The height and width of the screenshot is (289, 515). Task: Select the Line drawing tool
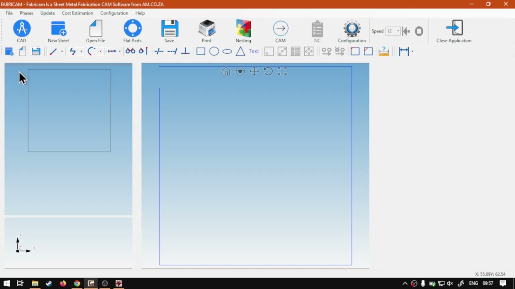click(53, 51)
